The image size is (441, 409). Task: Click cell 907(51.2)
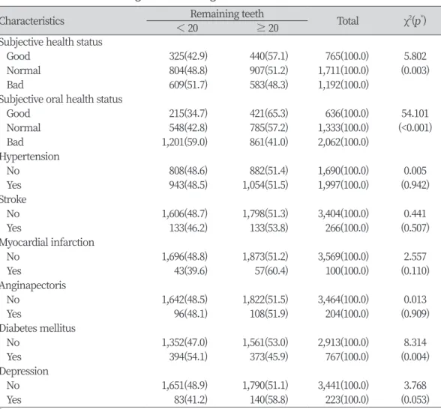[268, 70]
